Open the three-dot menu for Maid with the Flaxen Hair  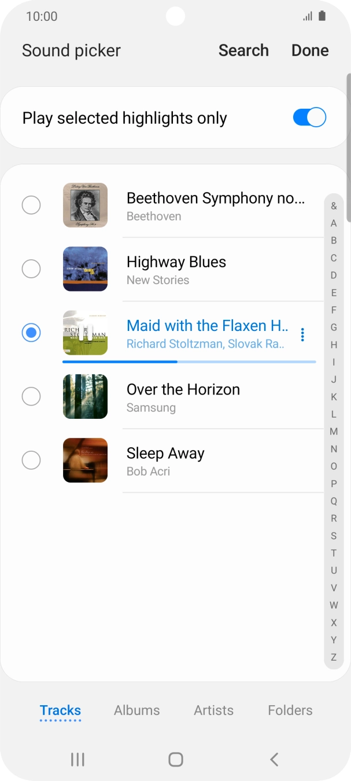[x=302, y=334]
